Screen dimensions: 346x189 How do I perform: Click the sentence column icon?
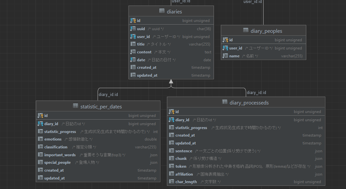[x=171, y=151]
